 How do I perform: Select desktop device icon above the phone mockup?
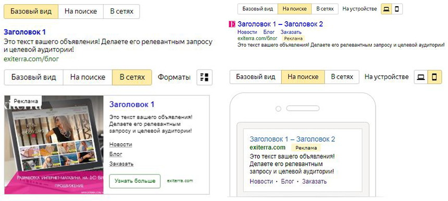click(420, 77)
